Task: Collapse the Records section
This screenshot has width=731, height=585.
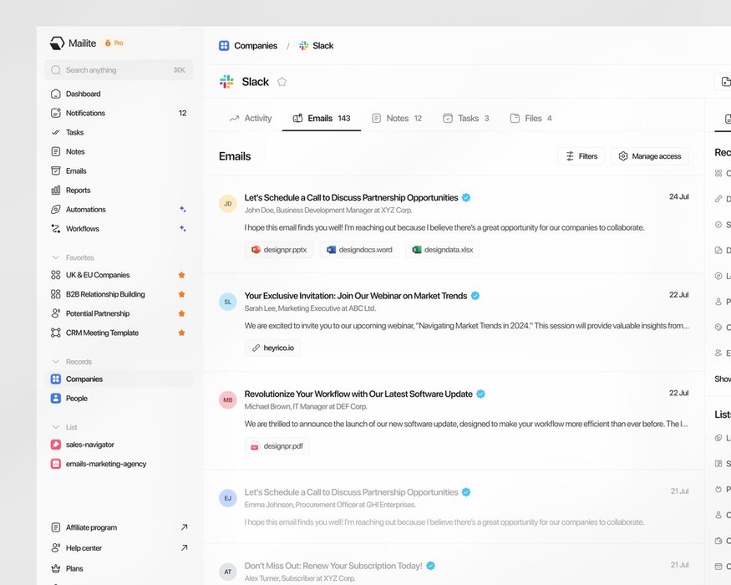Action: (56, 363)
